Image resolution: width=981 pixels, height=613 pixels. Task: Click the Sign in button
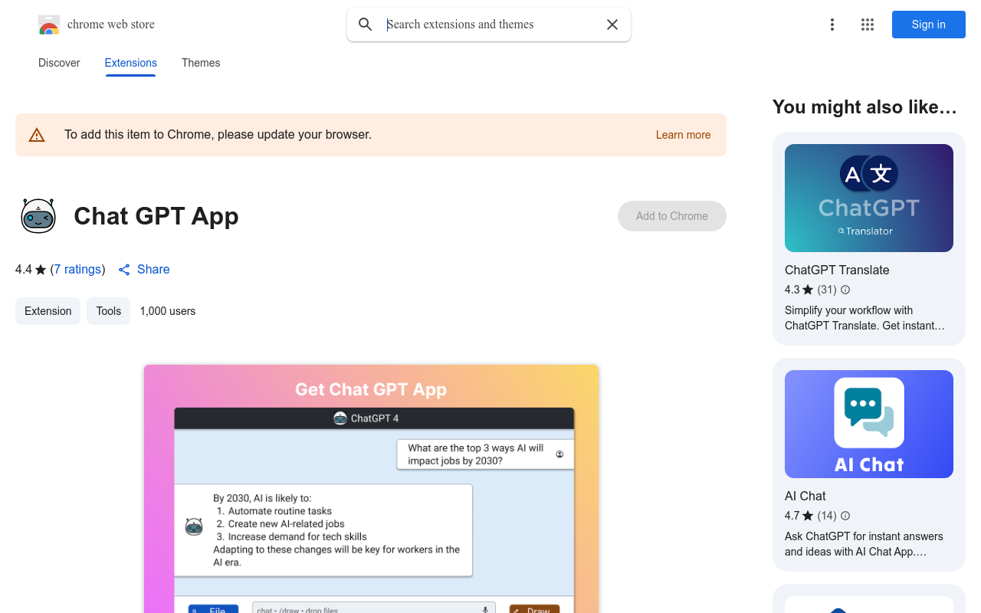coord(929,25)
